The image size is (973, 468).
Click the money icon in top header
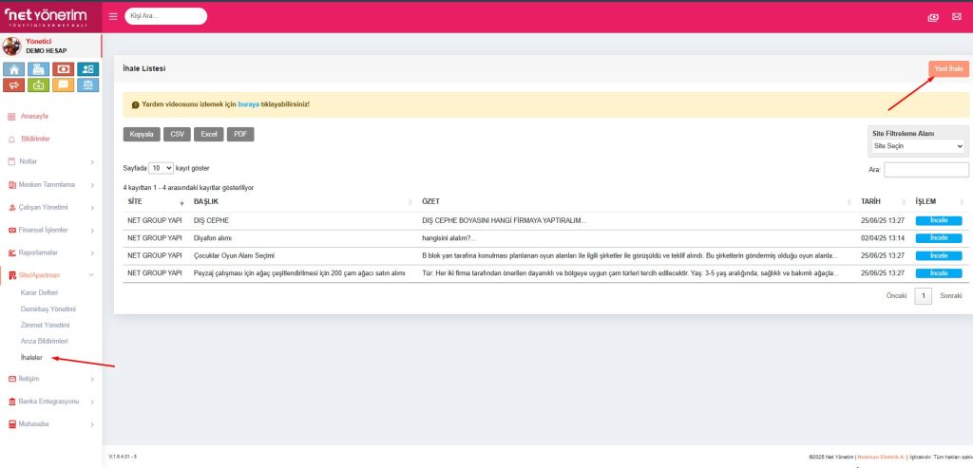click(x=932, y=17)
